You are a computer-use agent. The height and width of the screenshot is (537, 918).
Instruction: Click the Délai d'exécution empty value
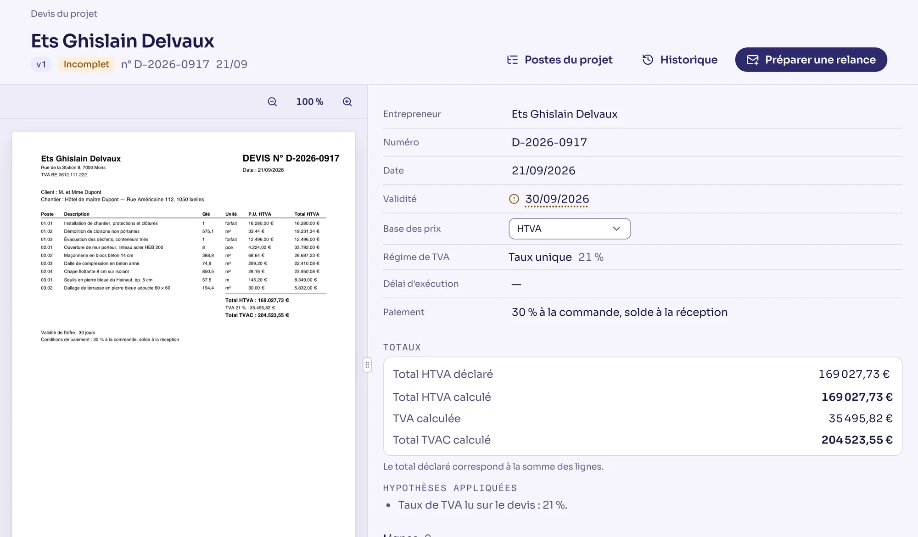[x=516, y=284]
